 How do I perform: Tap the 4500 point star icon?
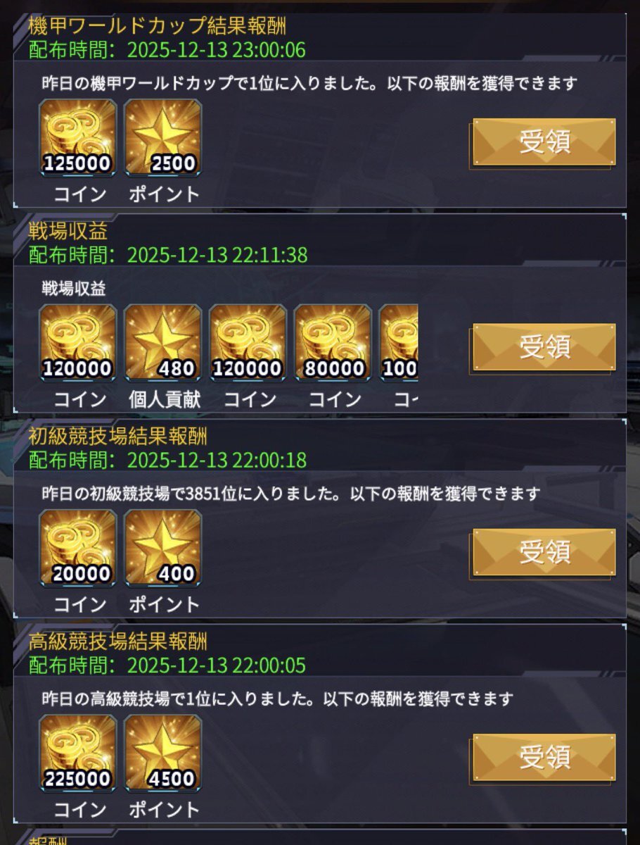click(162, 753)
